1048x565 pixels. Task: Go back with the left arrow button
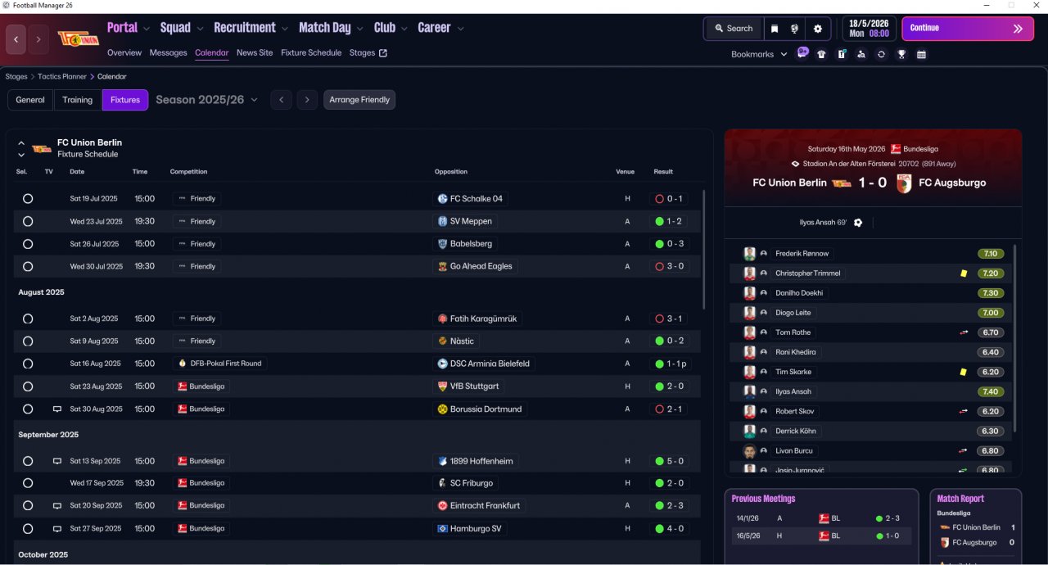coord(16,39)
